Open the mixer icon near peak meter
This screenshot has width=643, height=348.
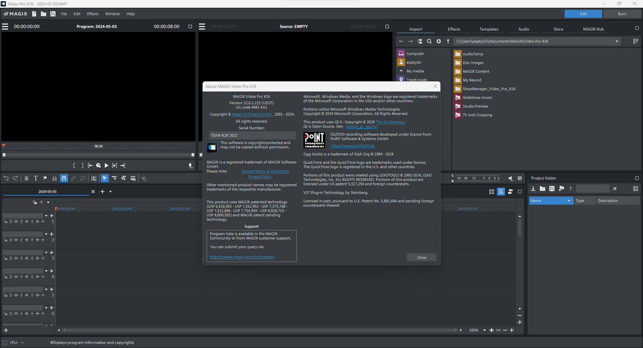[x=519, y=178]
